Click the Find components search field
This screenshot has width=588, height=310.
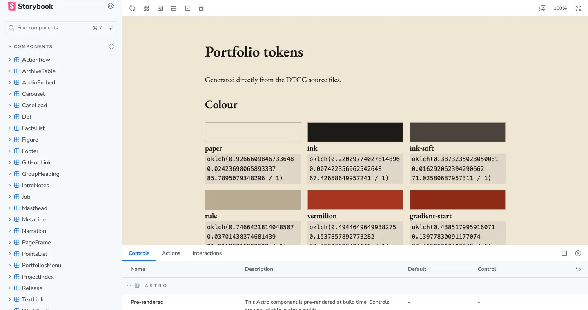(61, 28)
